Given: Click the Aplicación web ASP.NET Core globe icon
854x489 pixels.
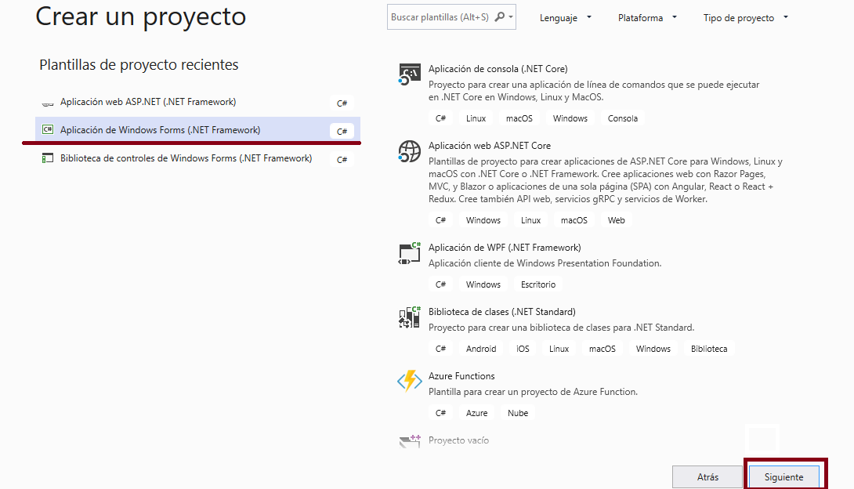Looking at the screenshot, I should [x=410, y=151].
